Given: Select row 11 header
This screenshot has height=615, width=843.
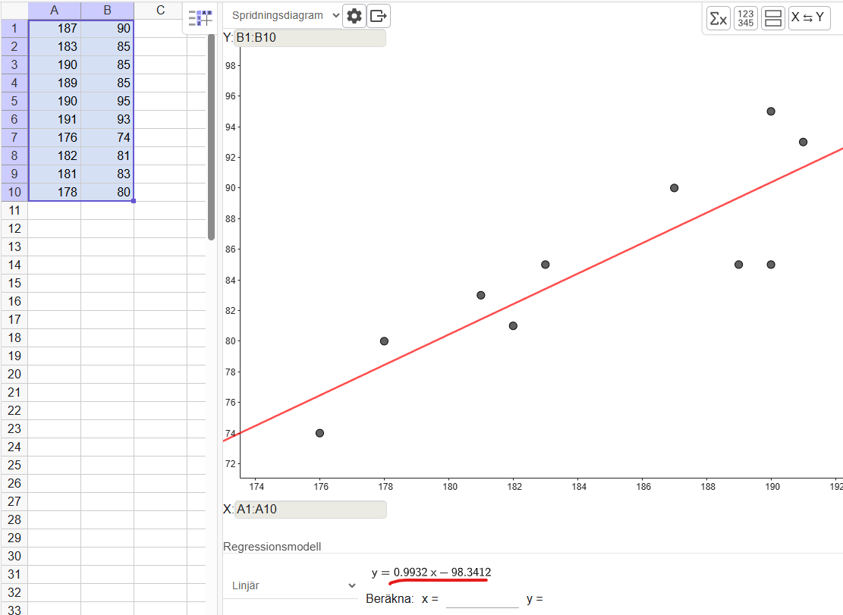Looking at the screenshot, I should click(x=14, y=210).
